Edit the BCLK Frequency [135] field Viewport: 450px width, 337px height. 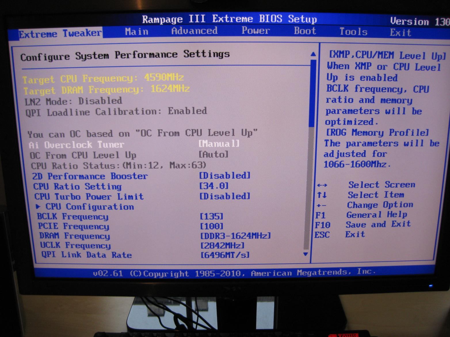211,216
